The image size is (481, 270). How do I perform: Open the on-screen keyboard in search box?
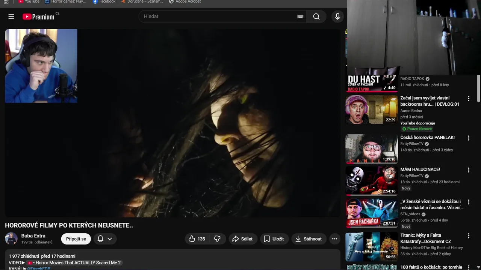[300, 16]
